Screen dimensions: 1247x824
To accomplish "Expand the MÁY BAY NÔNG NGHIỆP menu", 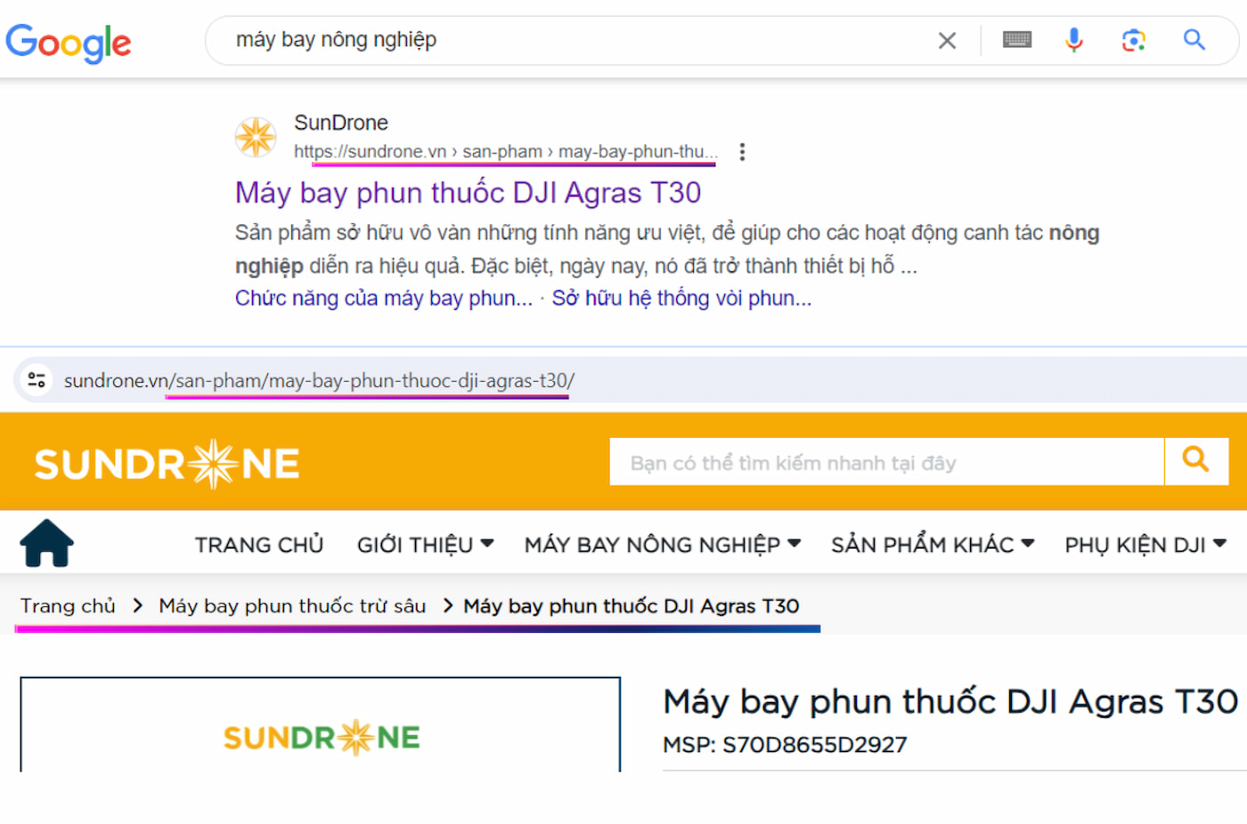I will pos(662,545).
